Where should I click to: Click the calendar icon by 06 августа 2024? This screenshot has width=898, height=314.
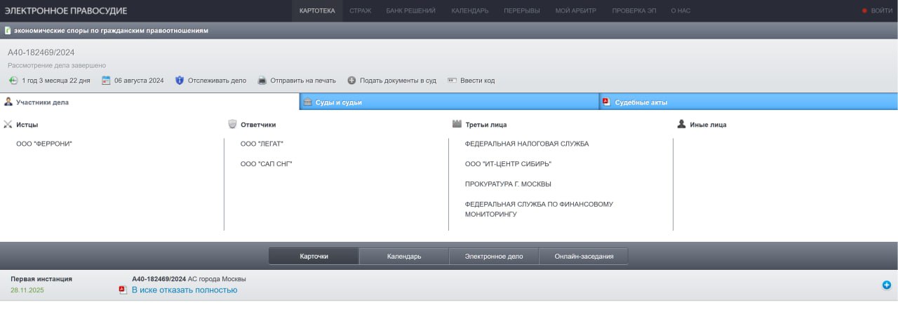click(x=106, y=81)
